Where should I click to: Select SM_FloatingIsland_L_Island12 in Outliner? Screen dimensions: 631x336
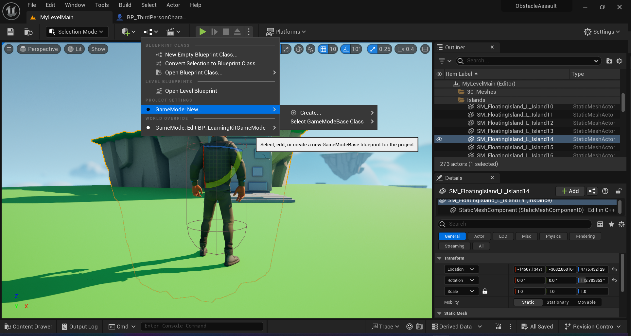point(527,123)
